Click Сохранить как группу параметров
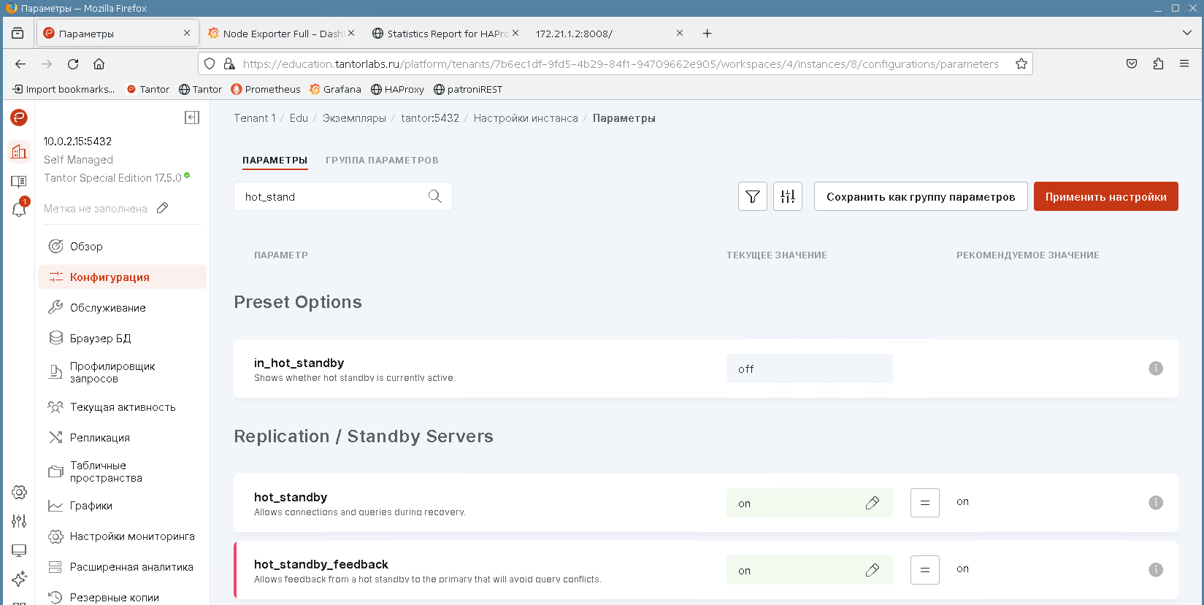1204x605 pixels. pyautogui.click(x=920, y=196)
